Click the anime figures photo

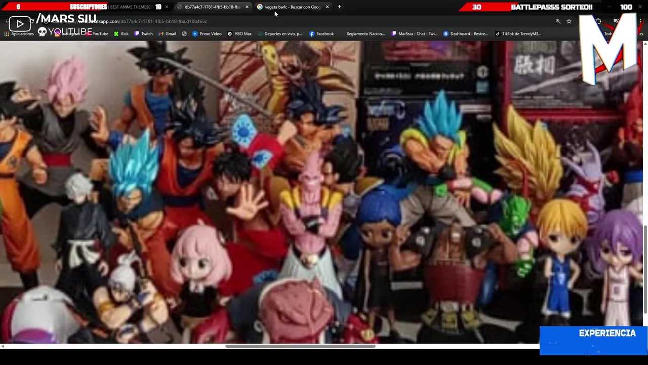click(x=321, y=192)
